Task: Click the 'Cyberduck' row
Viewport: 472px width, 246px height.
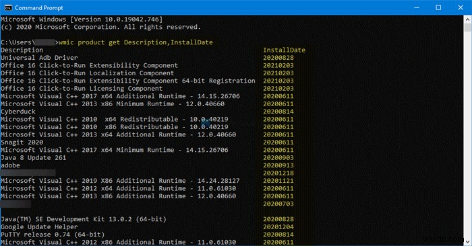Action: (x=18, y=112)
